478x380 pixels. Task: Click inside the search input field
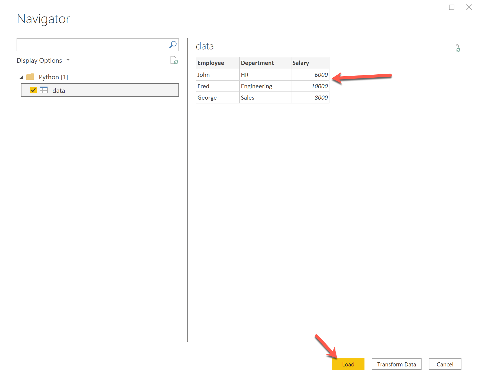[92, 44]
